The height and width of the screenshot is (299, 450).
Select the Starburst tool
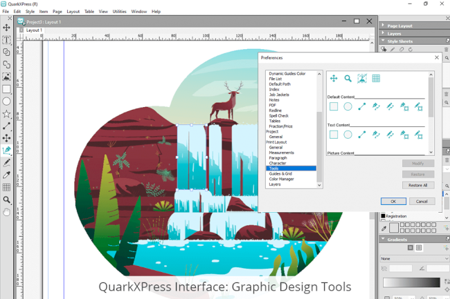coord(6,113)
